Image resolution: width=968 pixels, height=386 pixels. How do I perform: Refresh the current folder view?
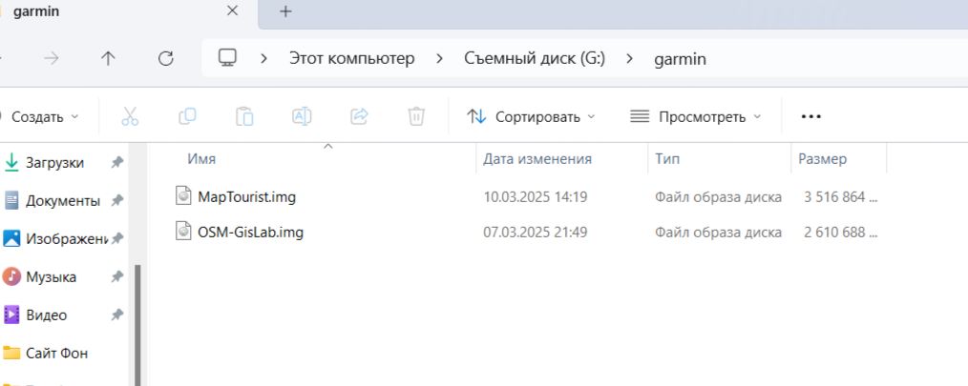point(165,58)
